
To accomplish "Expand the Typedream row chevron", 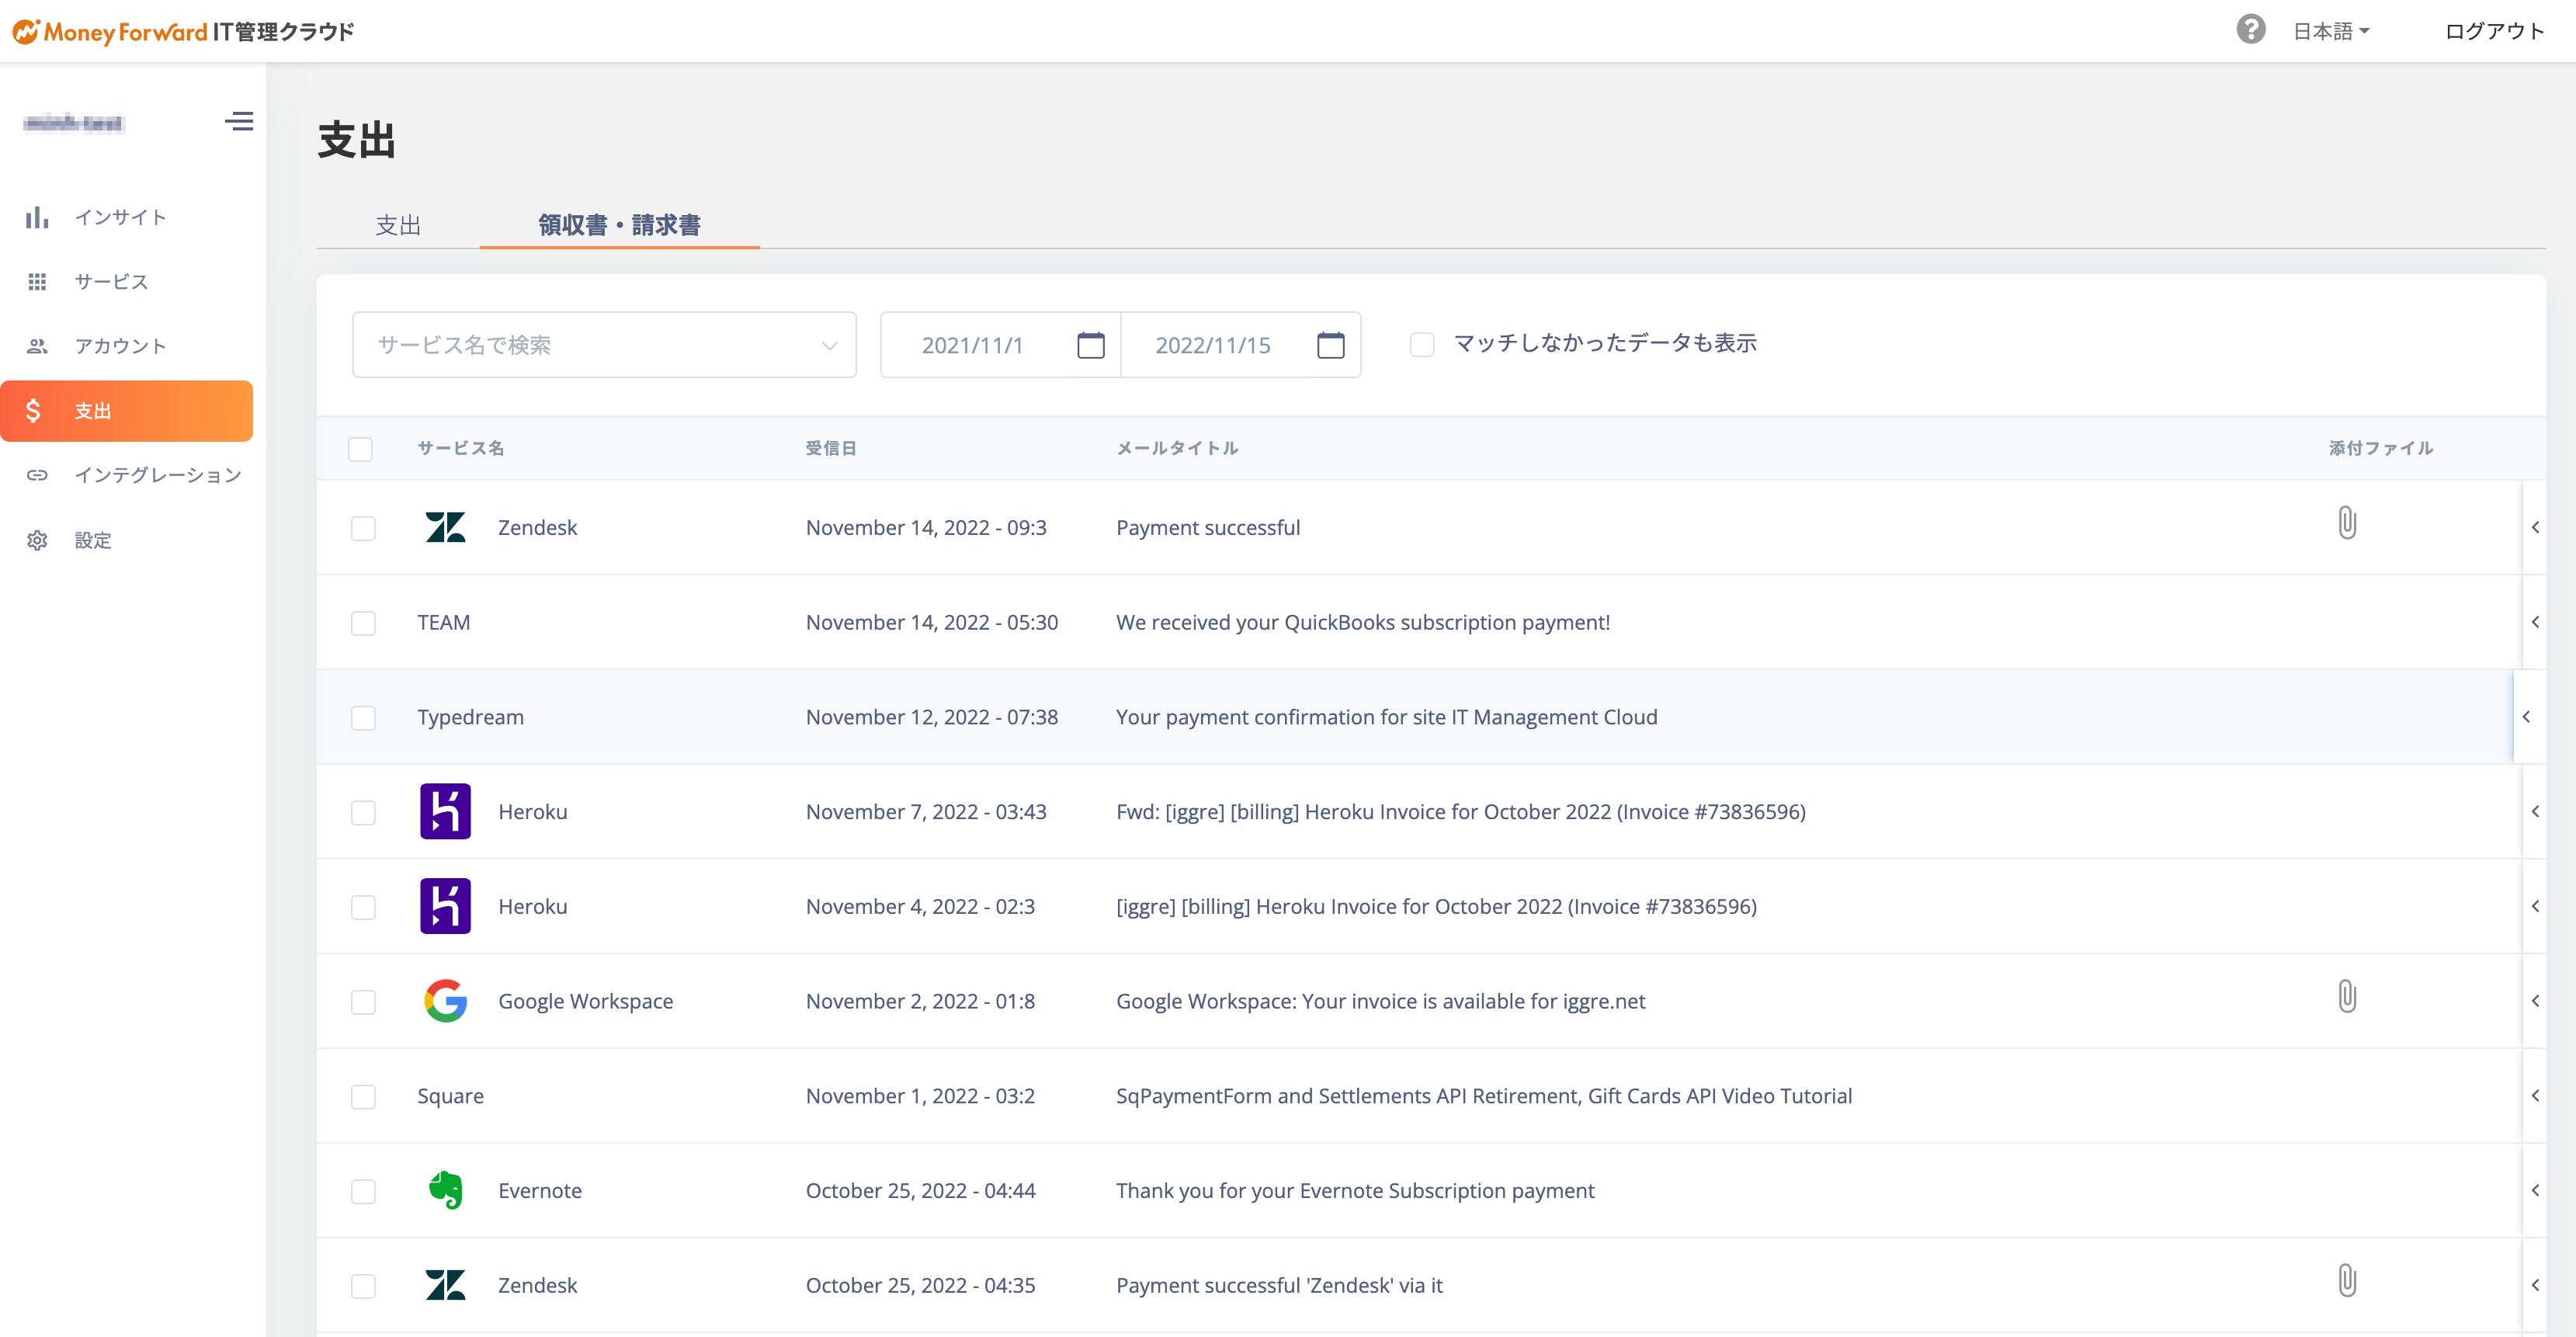I will coord(2527,717).
